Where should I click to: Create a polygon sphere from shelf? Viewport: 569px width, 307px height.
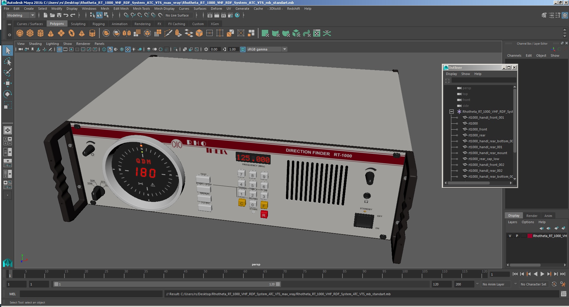click(x=20, y=33)
